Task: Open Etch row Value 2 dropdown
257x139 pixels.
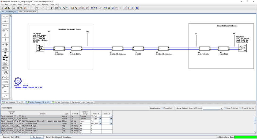Action: click(111, 116)
